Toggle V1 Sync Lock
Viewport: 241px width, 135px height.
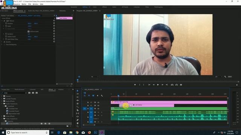95,109
